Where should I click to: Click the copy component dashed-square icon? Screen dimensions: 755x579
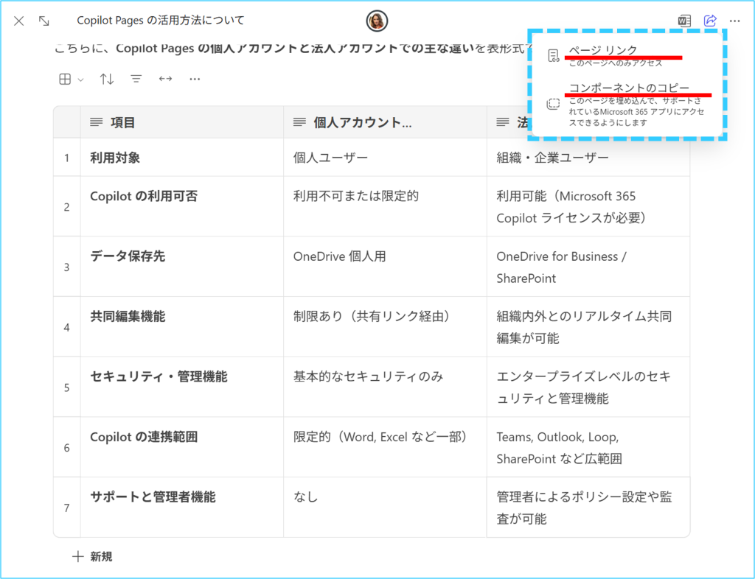pyautogui.click(x=553, y=104)
